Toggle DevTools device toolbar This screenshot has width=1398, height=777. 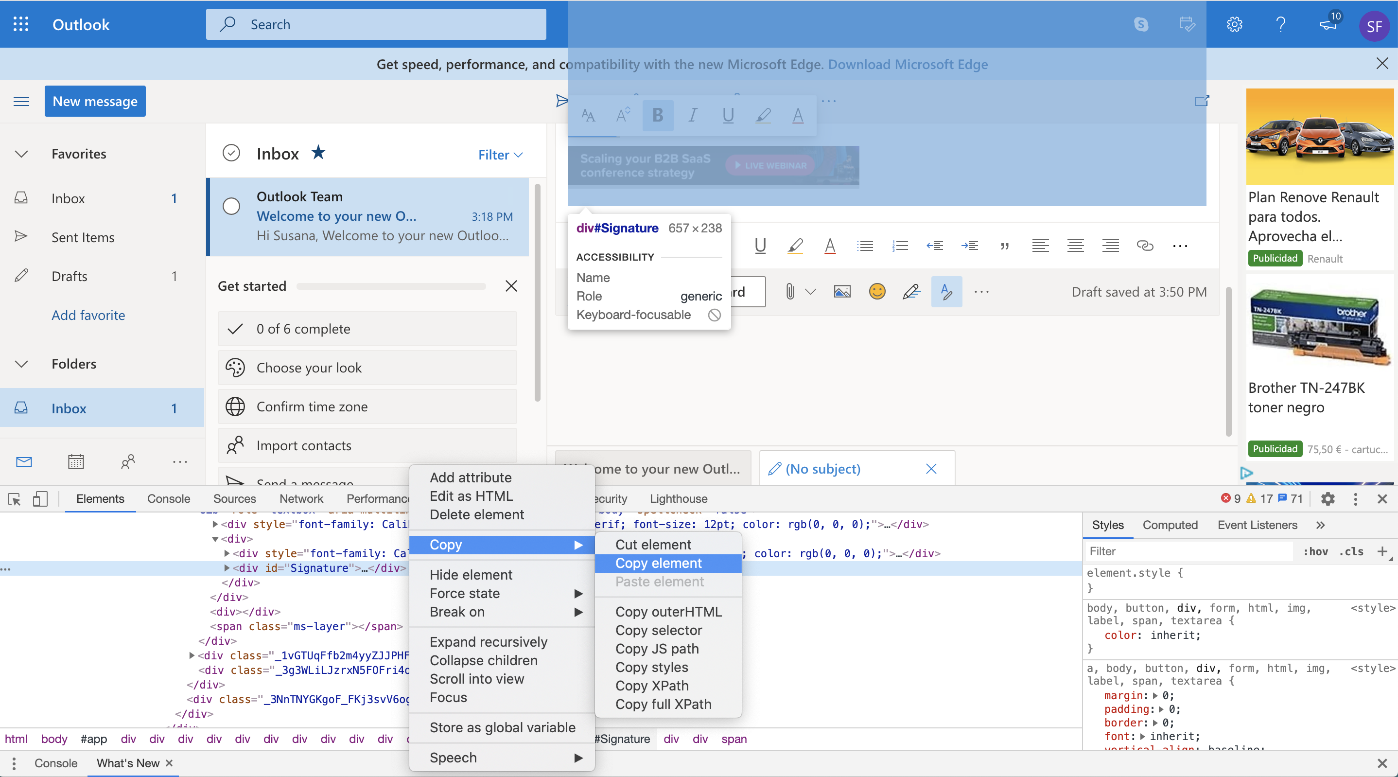[40, 499]
